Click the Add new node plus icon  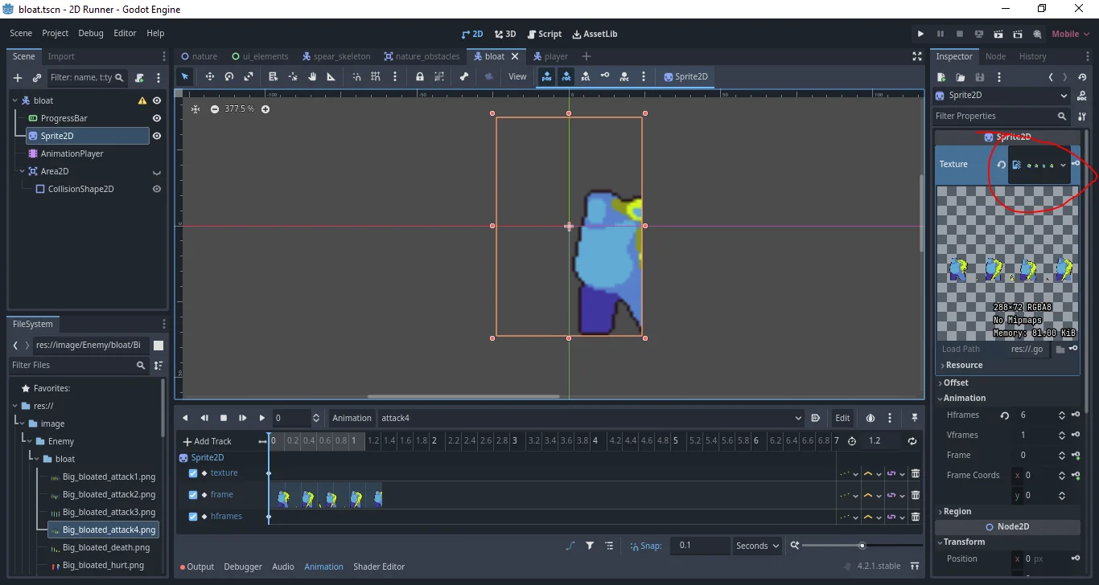(18, 78)
